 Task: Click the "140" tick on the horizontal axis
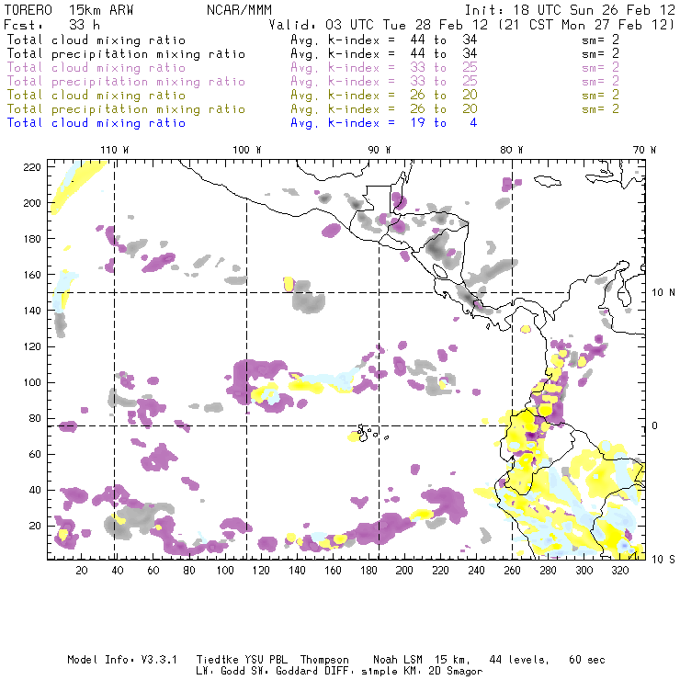pyautogui.click(x=297, y=571)
